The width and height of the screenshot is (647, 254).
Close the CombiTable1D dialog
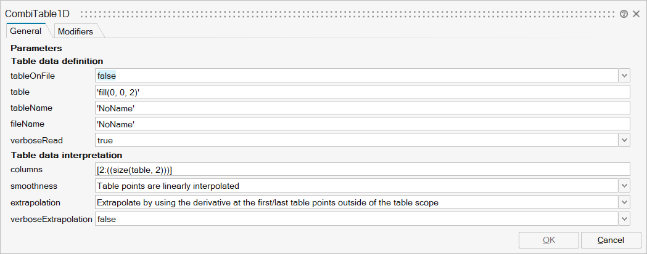click(636, 14)
